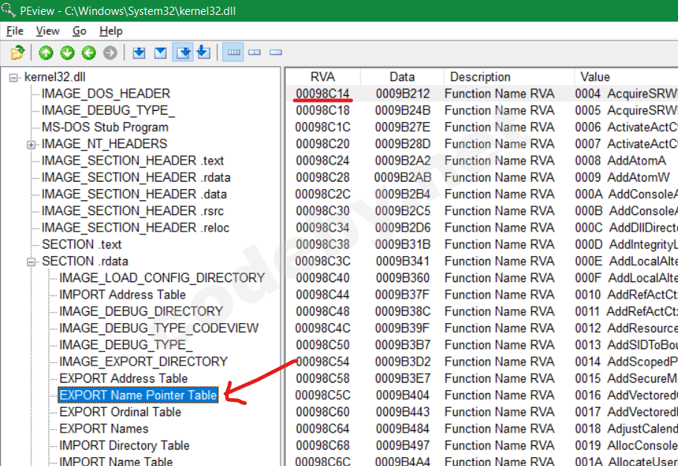Click the green up arrow navigation icon
This screenshot has height=466, width=678.
46,53
